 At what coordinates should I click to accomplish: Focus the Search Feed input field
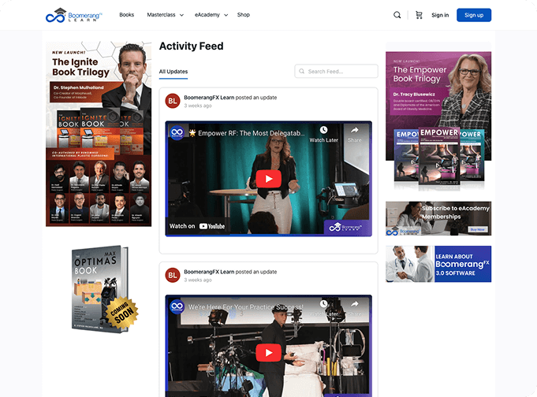(x=336, y=71)
